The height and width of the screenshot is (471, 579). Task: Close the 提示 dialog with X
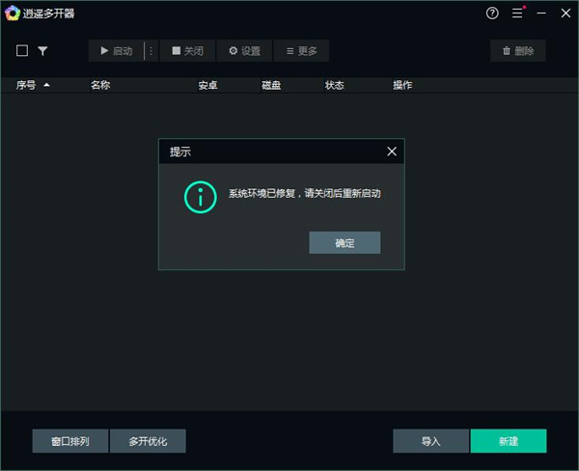(x=392, y=152)
